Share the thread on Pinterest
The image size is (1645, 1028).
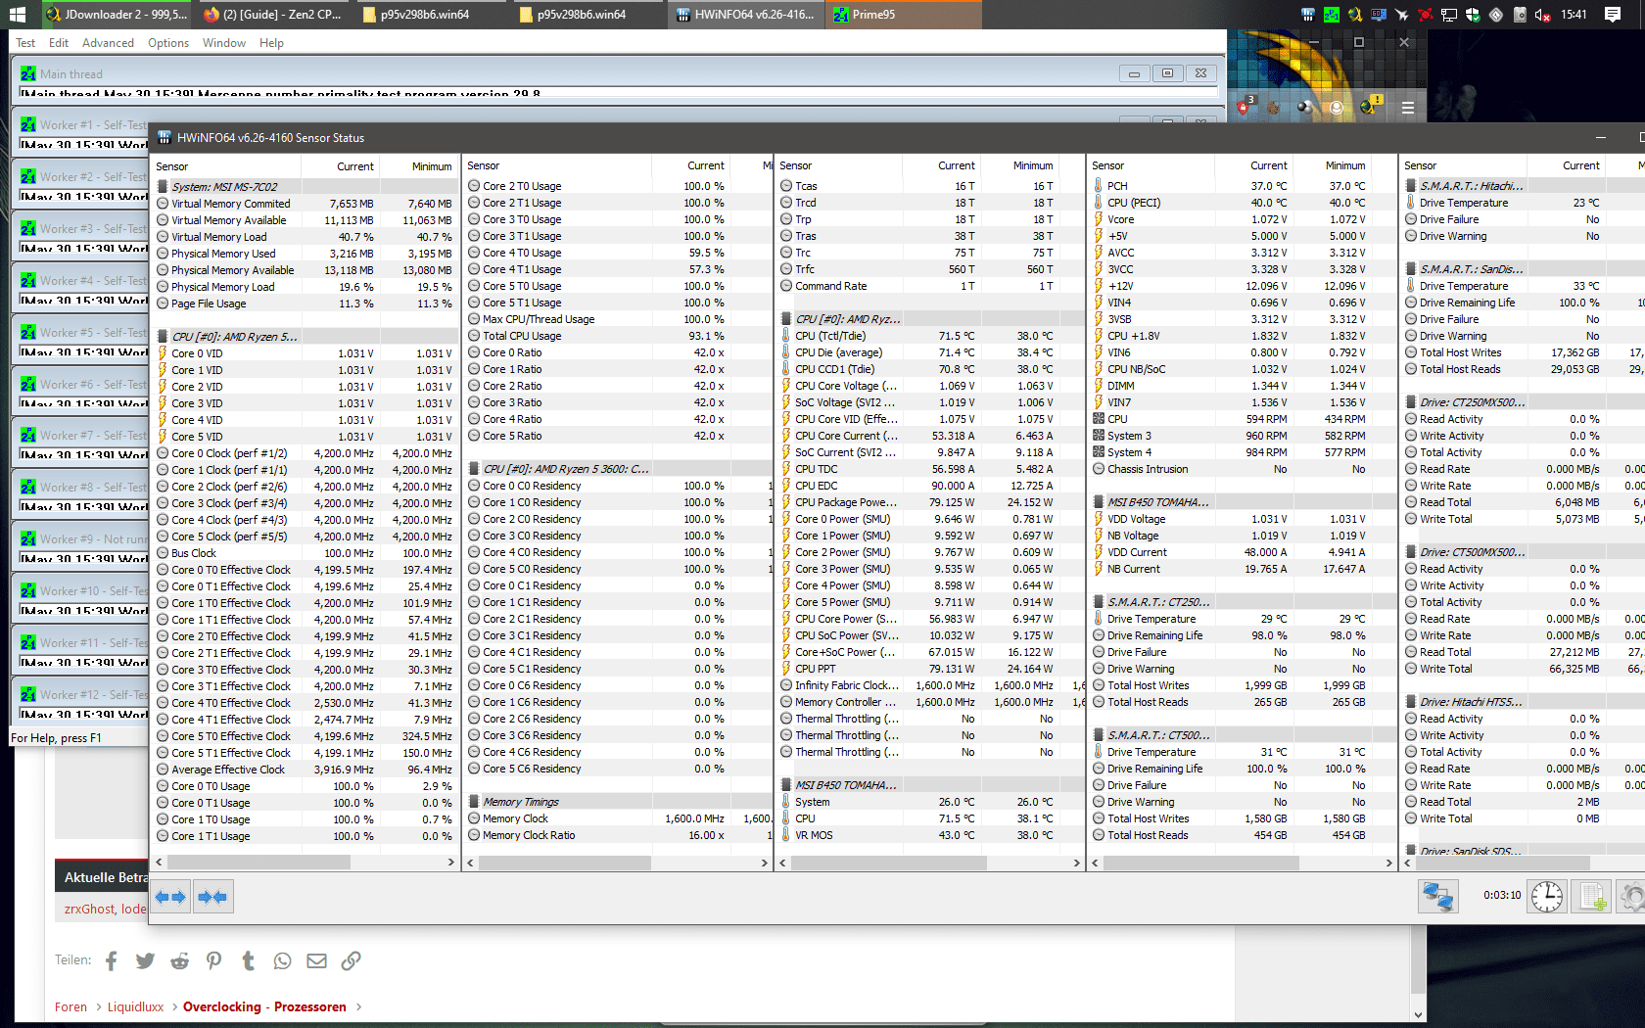pyautogui.click(x=214, y=961)
